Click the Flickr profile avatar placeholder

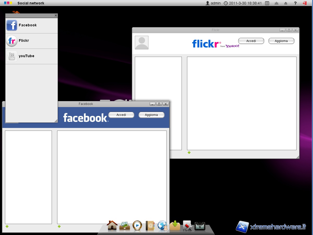(x=142, y=43)
